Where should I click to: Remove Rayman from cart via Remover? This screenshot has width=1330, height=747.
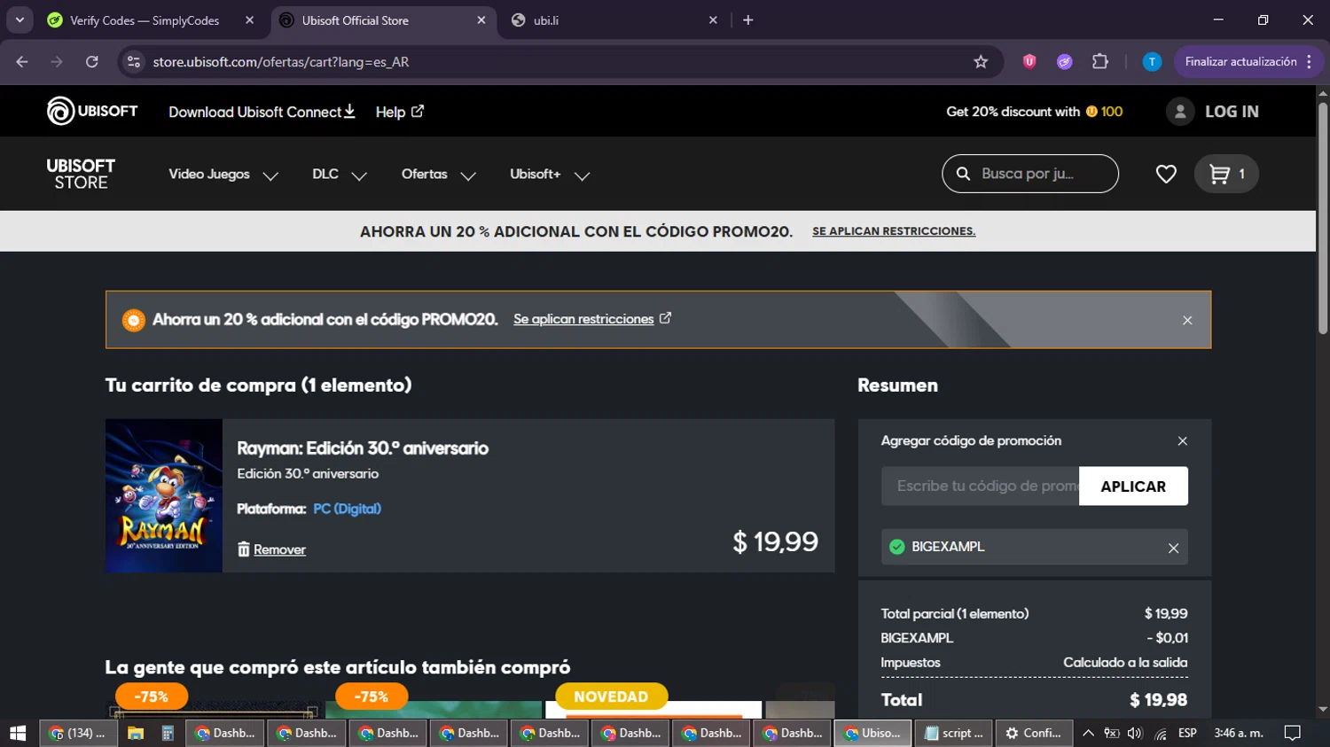pyautogui.click(x=271, y=549)
